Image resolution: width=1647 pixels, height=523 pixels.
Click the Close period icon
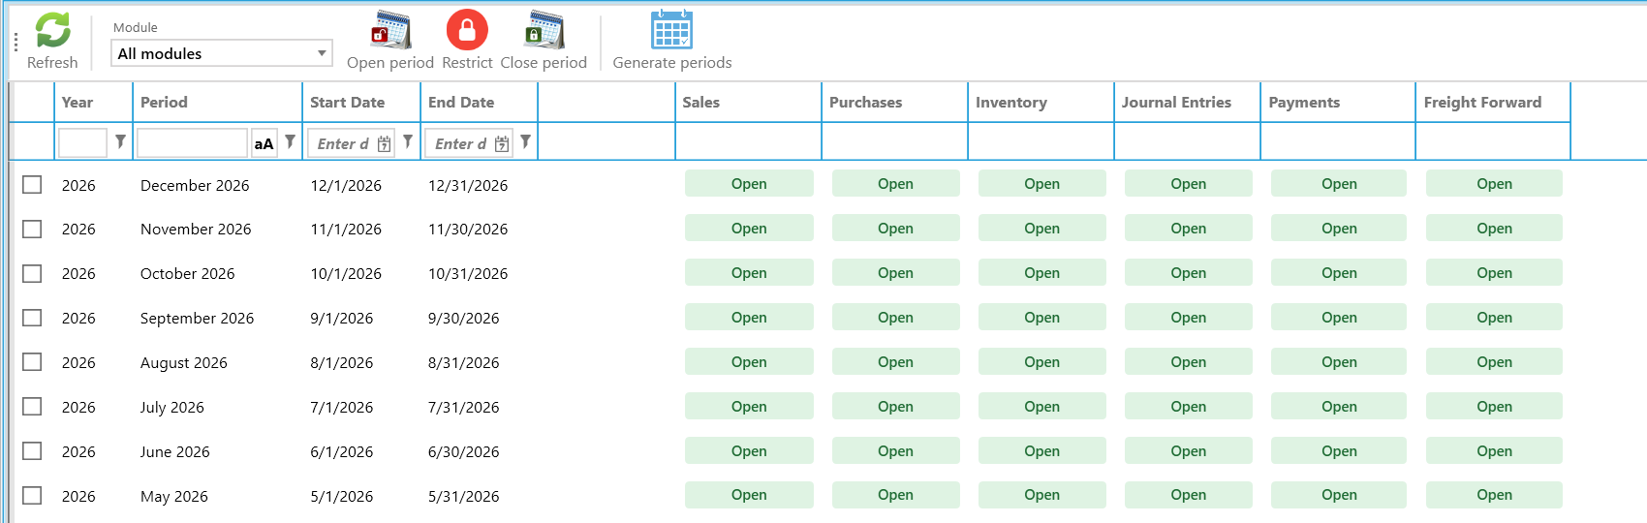click(x=544, y=30)
